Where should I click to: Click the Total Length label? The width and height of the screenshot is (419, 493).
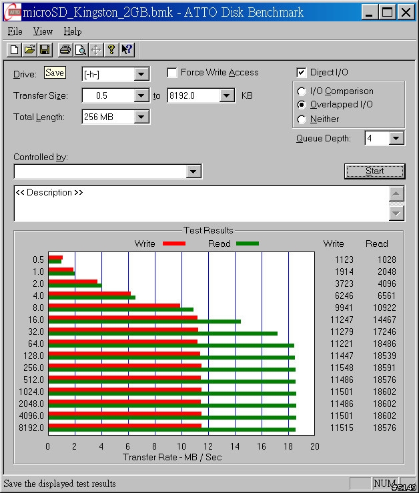click(x=39, y=117)
